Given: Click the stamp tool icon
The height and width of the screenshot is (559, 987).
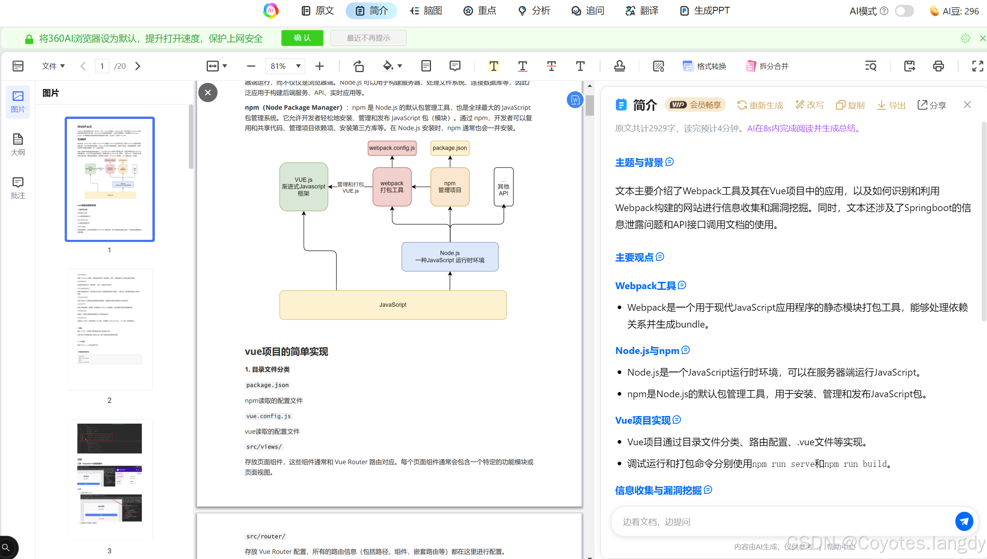Looking at the screenshot, I should point(619,66).
